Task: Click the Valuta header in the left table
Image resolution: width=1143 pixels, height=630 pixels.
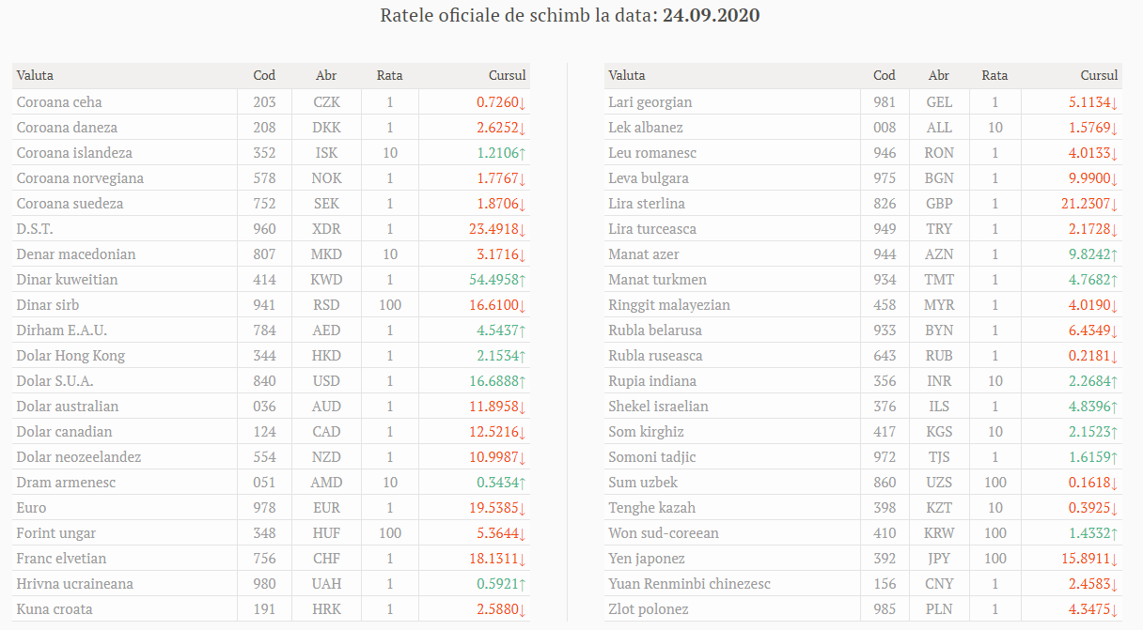Action: [35, 75]
